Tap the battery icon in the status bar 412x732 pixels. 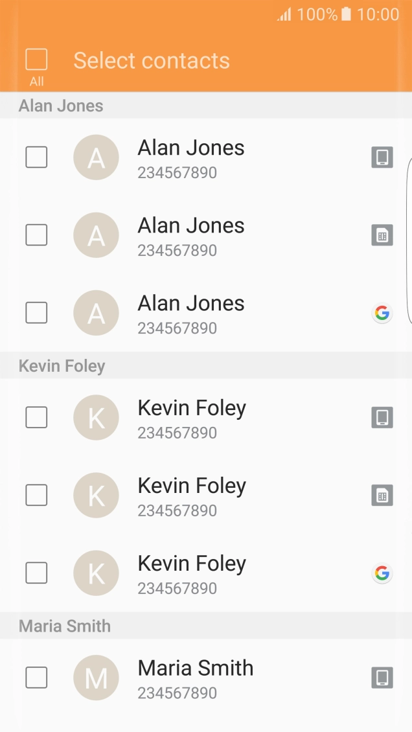click(x=347, y=14)
